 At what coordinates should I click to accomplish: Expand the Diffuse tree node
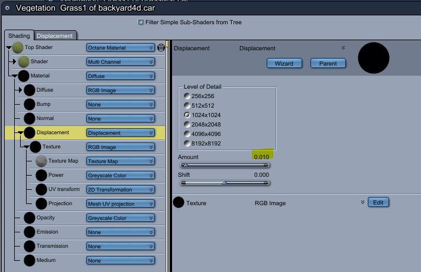[x=20, y=90]
